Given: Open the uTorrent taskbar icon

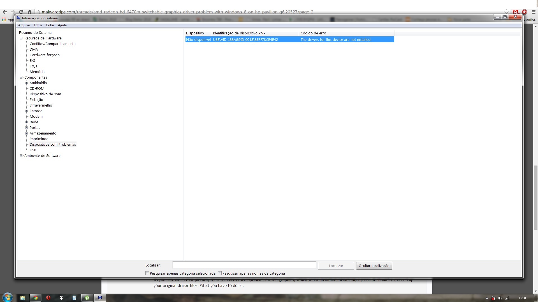Looking at the screenshot, I should coord(87,298).
